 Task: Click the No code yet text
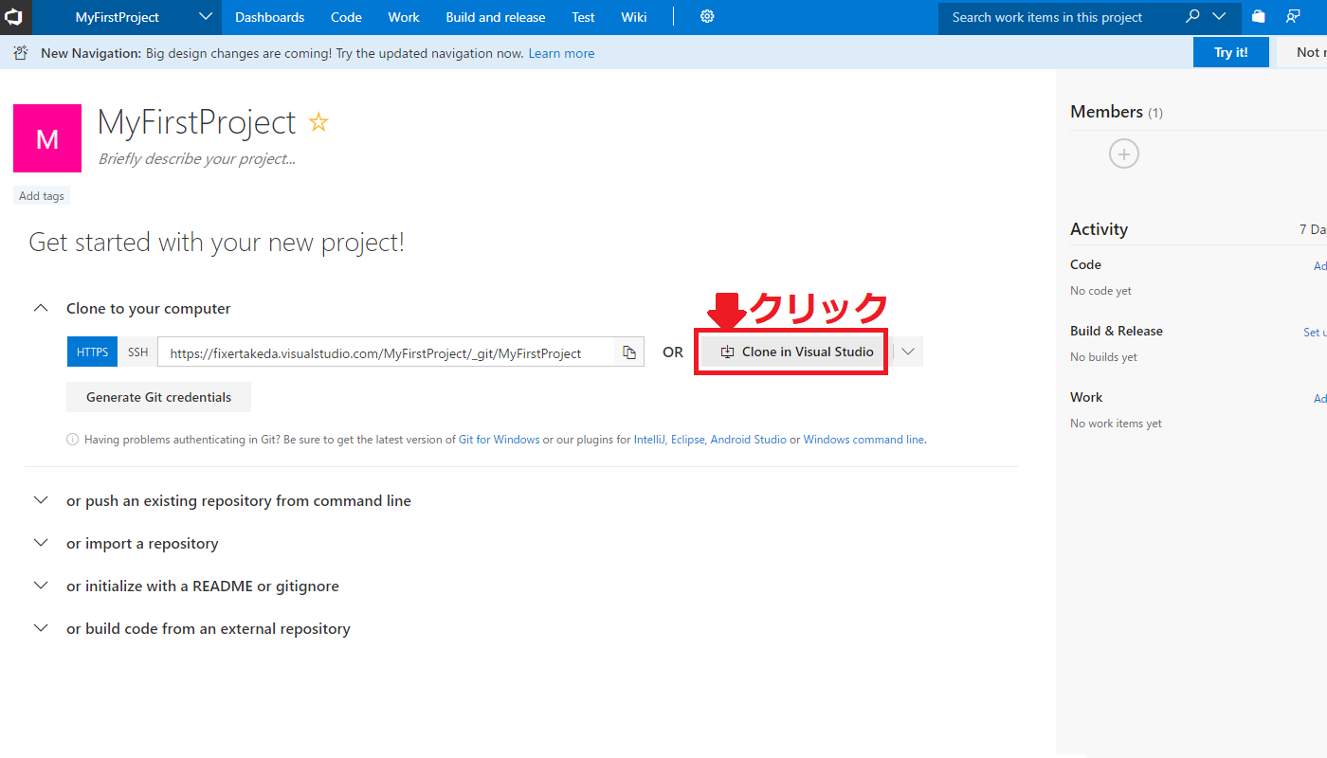tap(1100, 291)
